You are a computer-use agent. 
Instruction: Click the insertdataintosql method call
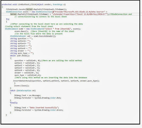click(56, 81)
